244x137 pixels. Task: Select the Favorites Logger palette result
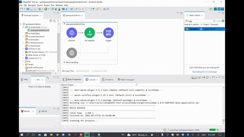[x=204, y=29]
